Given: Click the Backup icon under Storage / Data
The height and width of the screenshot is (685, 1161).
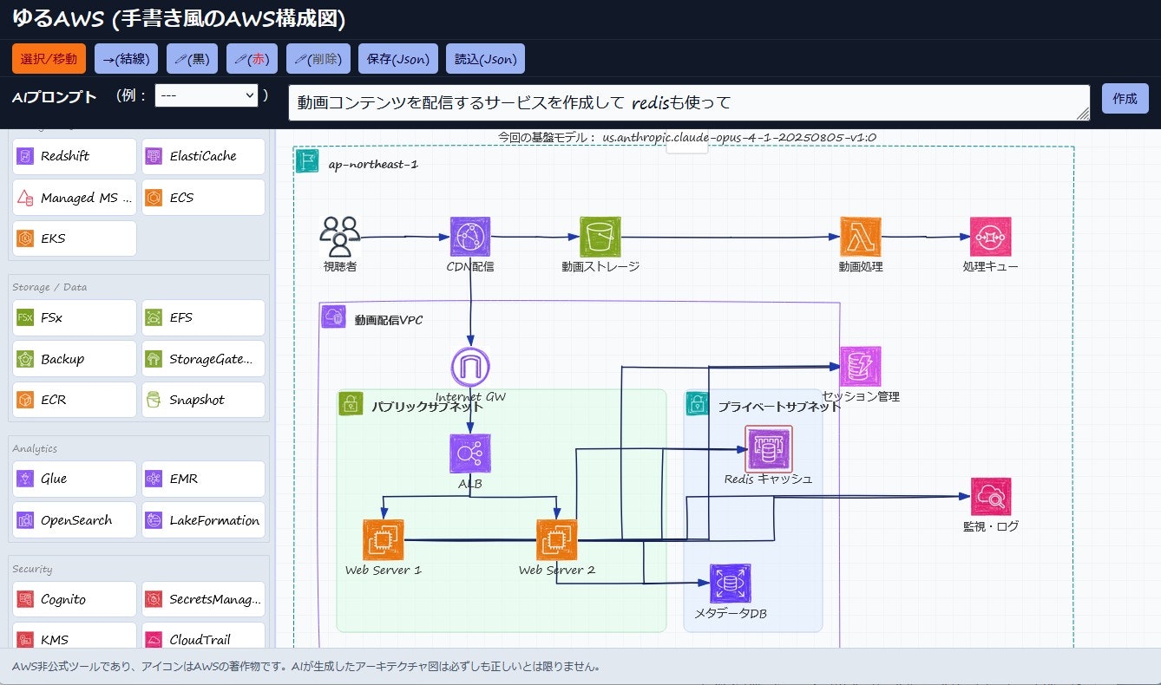Looking at the screenshot, I should pyautogui.click(x=74, y=358).
